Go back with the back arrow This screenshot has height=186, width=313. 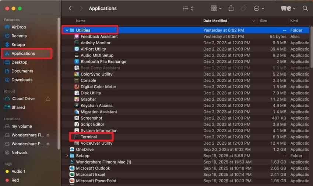[70, 8]
